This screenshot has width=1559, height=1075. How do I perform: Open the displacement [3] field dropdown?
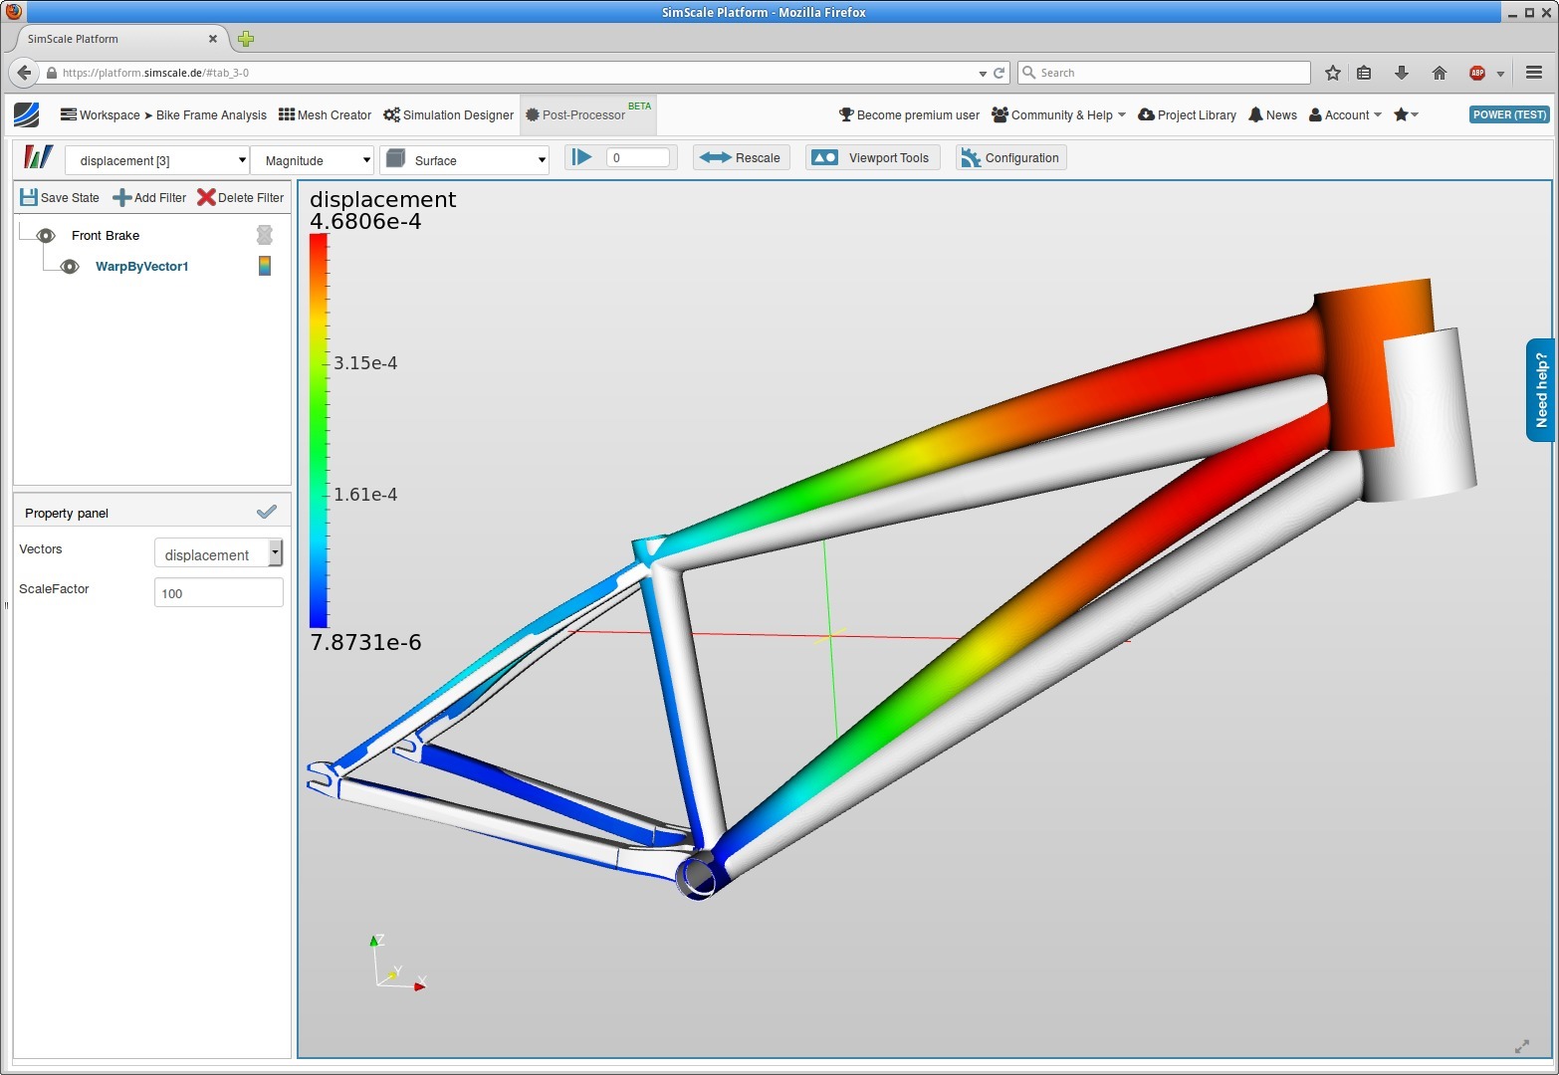point(157,160)
